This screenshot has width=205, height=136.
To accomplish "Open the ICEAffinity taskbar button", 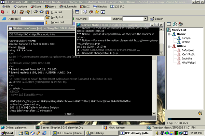I will (x=102, y=133).
